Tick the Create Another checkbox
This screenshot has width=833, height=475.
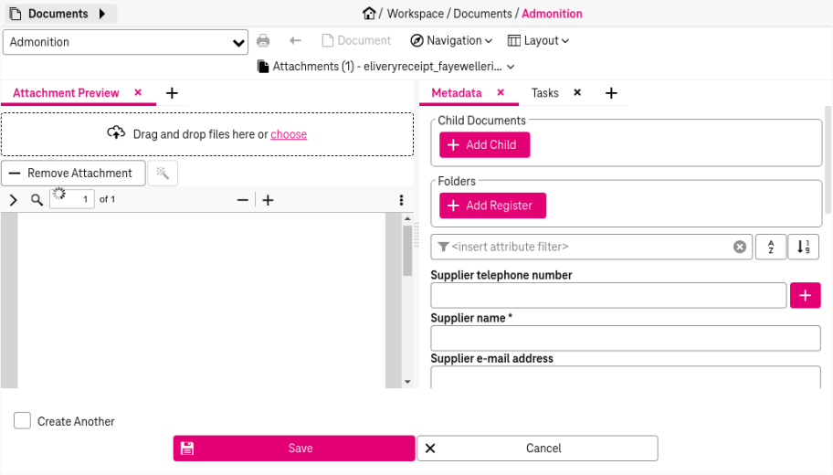22,421
